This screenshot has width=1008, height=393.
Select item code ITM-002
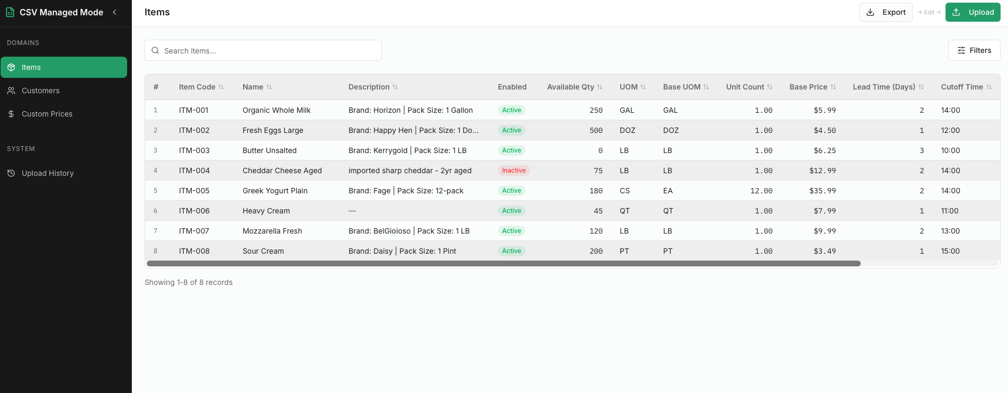pyautogui.click(x=194, y=130)
